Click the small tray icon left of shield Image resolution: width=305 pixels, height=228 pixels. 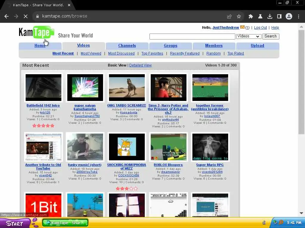(264, 223)
